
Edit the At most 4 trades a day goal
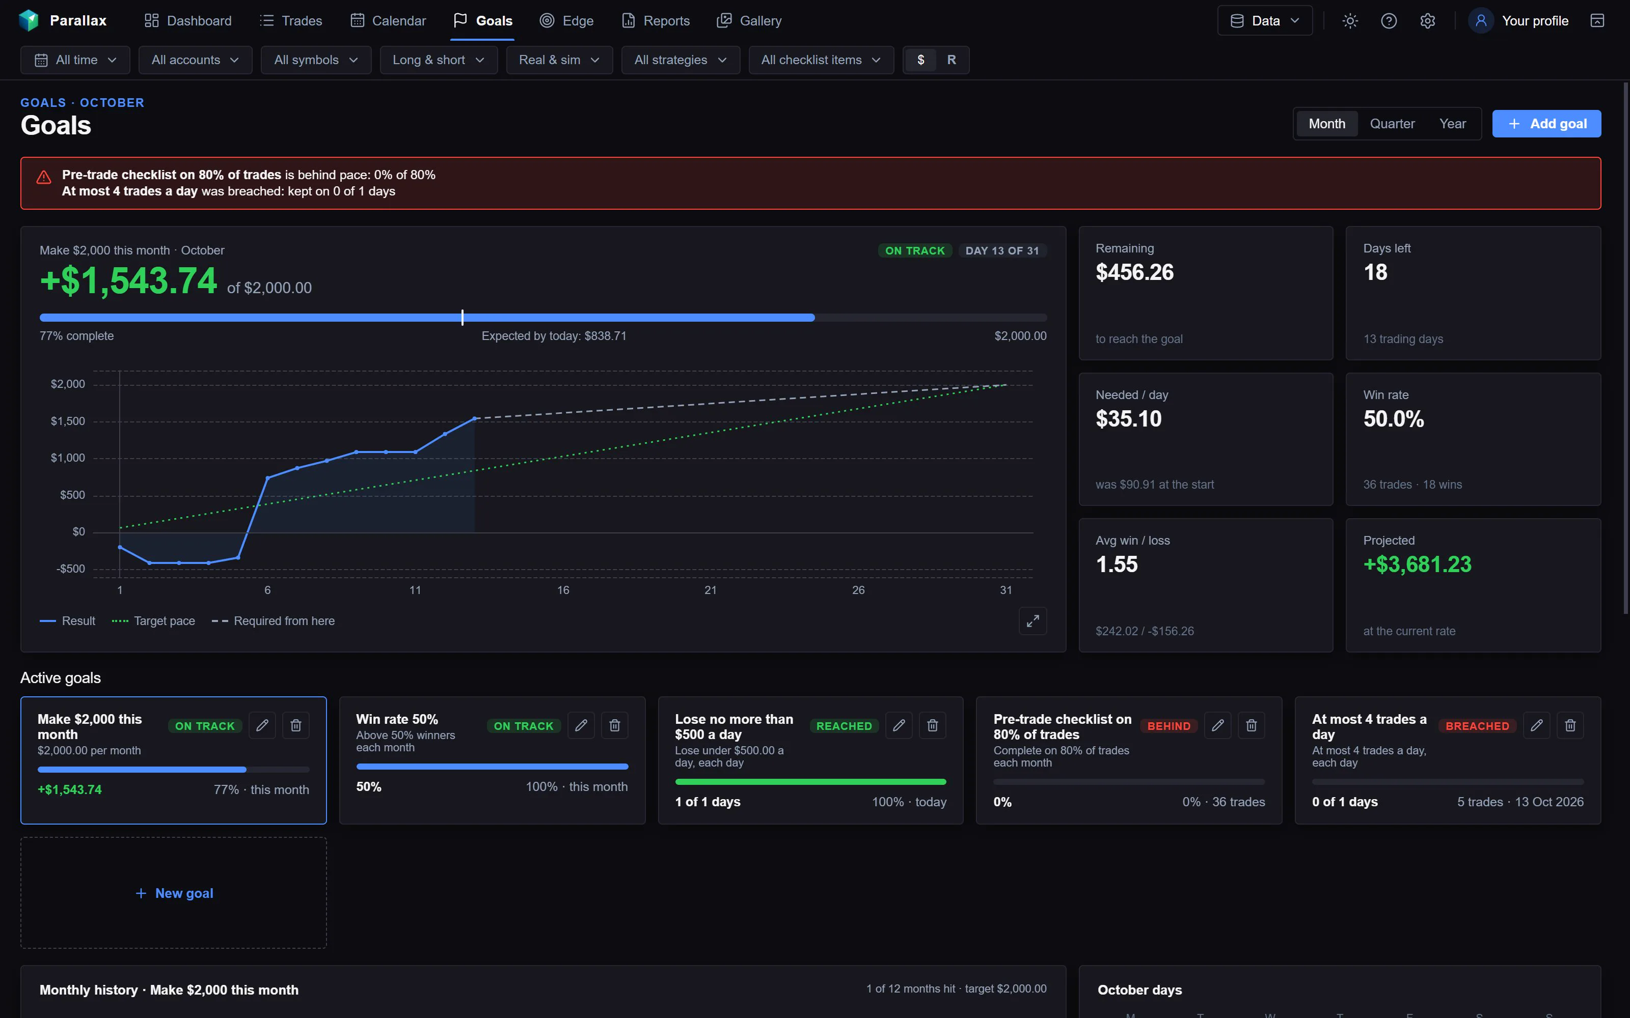[1536, 725]
